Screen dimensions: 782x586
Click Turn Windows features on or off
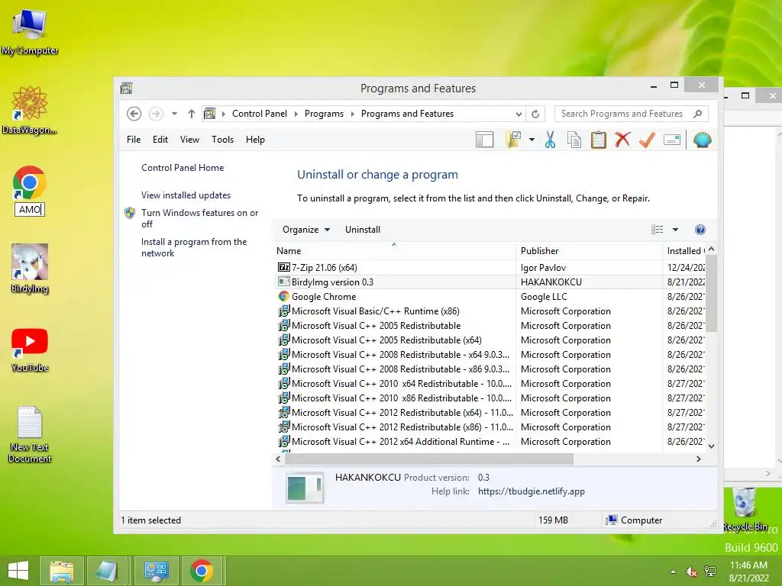click(199, 218)
